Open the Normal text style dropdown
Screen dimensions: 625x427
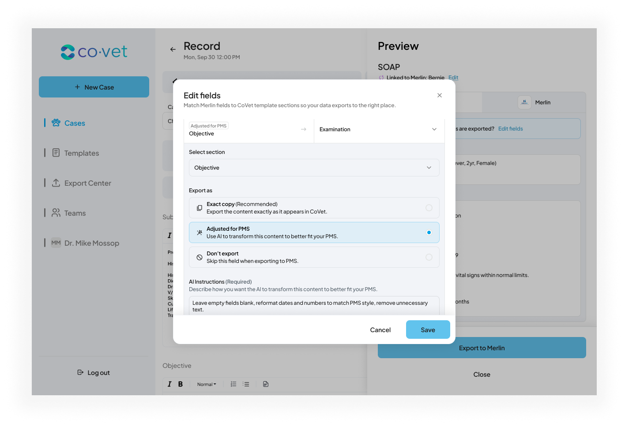pyautogui.click(x=207, y=384)
